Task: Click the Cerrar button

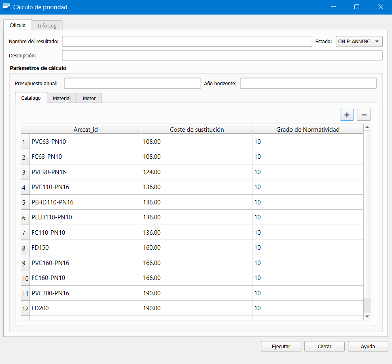Action: tap(324, 346)
